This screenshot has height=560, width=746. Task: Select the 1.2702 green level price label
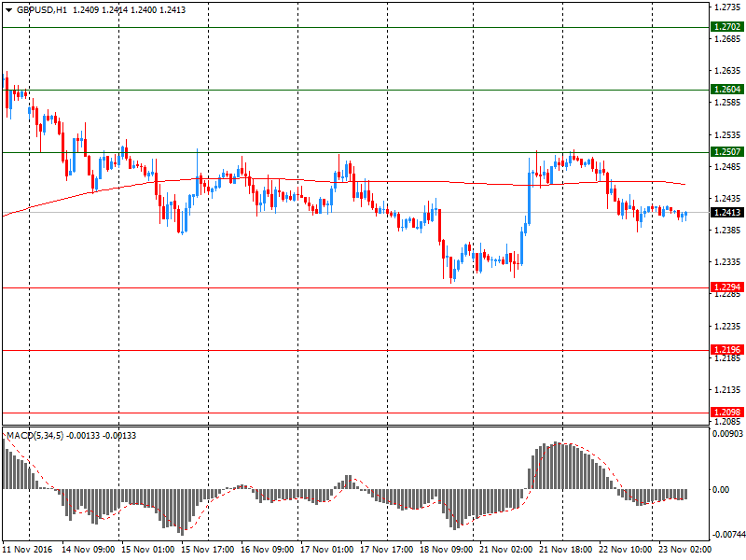[x=727, y=27]
